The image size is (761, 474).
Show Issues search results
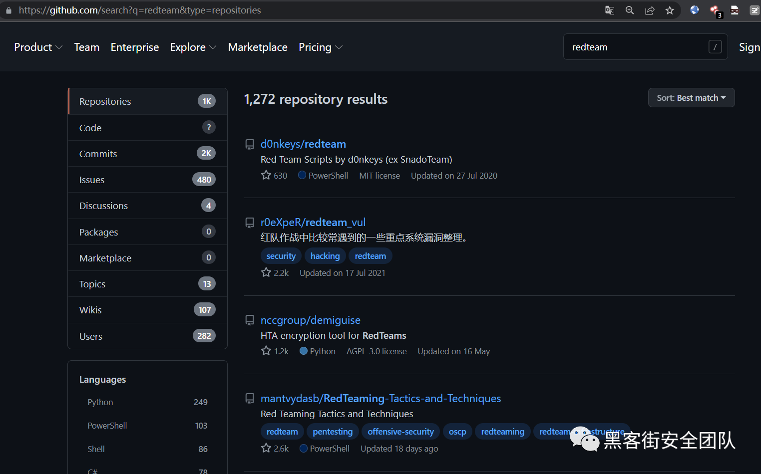[148, 180]
